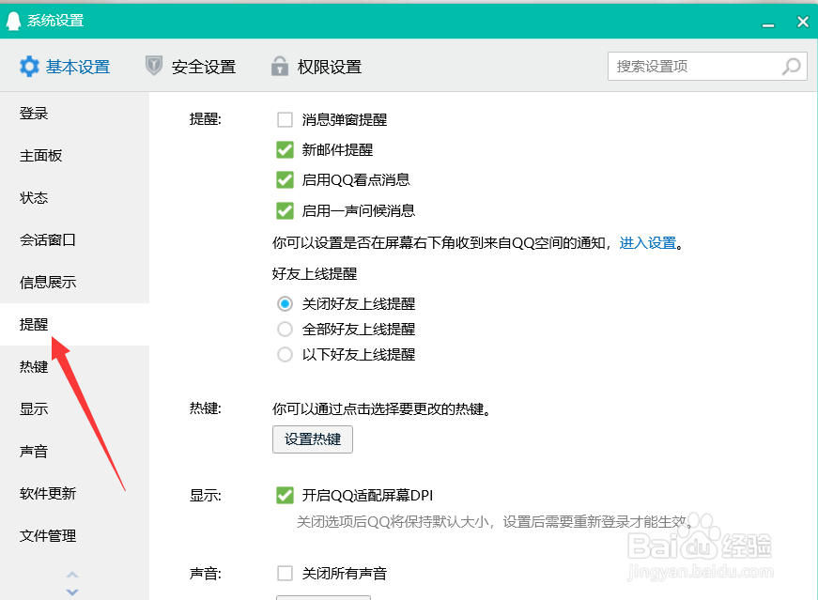This screenshot has width=818, height=600.
Task: Uncheck 新邮件提醒 checkbox
Action: pos(285,149)
